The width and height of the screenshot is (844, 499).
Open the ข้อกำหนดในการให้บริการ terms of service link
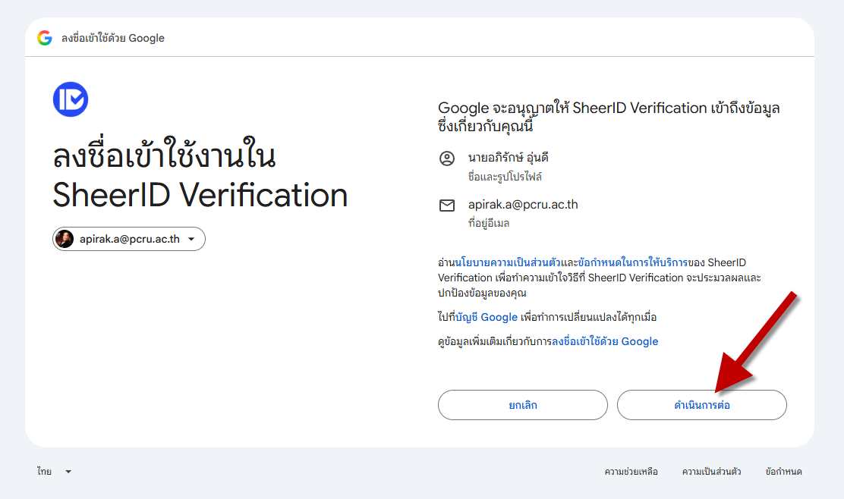(632, 262)
